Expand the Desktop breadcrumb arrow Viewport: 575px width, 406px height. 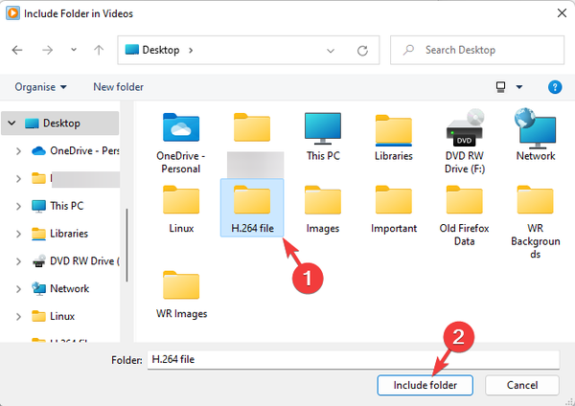(191, 50)
